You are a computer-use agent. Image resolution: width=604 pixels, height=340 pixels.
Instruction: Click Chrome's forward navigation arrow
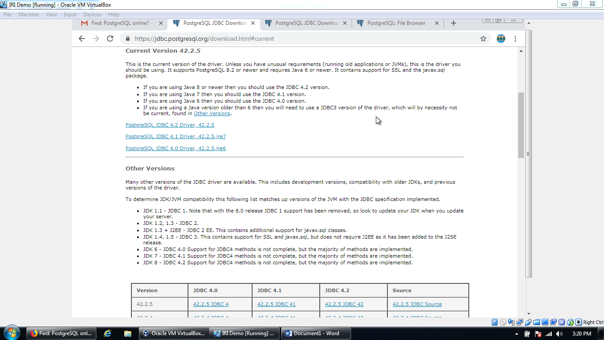point(96,39)
